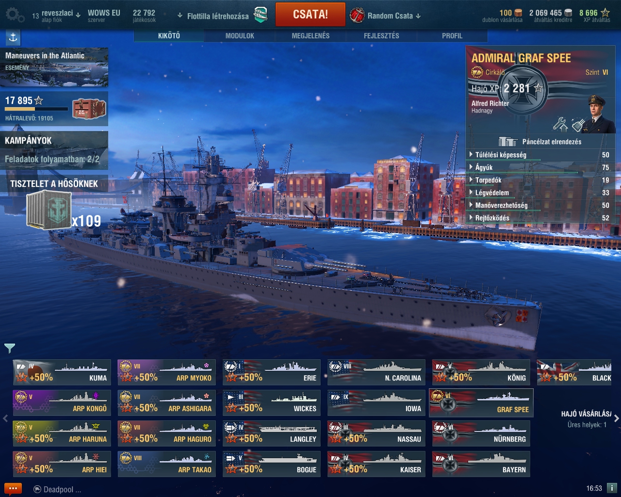The width and height of the screenshot is (621, 497).
Task: Open the ship filter funnel icon
Action: coord(10,348)
